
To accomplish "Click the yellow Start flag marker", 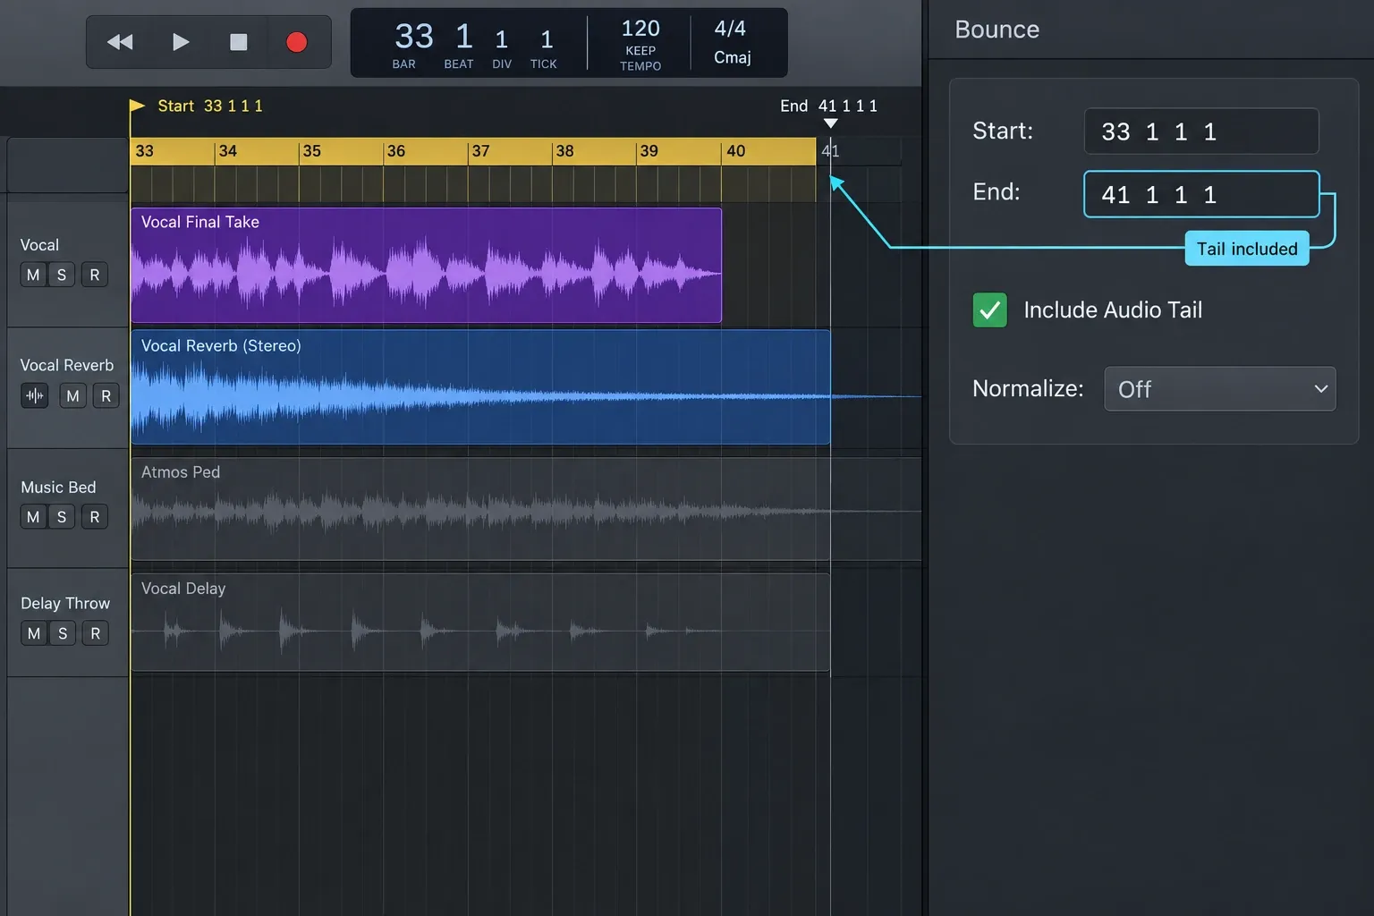I will point(137,106).
